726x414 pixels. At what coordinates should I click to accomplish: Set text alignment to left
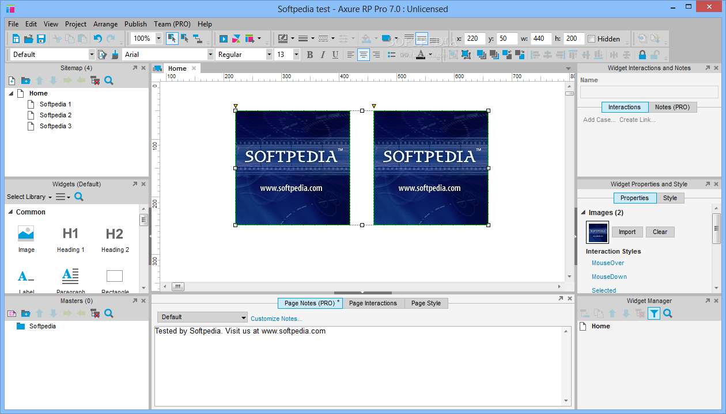351,55
